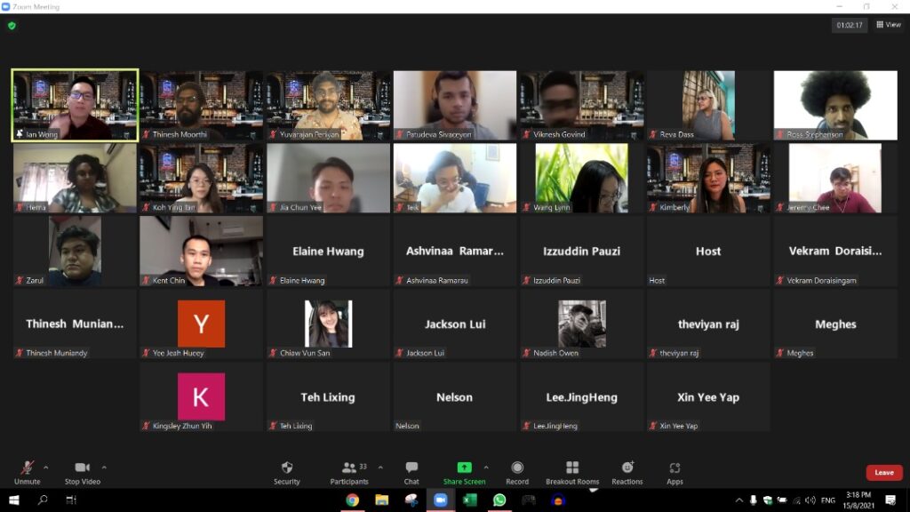Open the Security menu icon

[x=286, y=468]
